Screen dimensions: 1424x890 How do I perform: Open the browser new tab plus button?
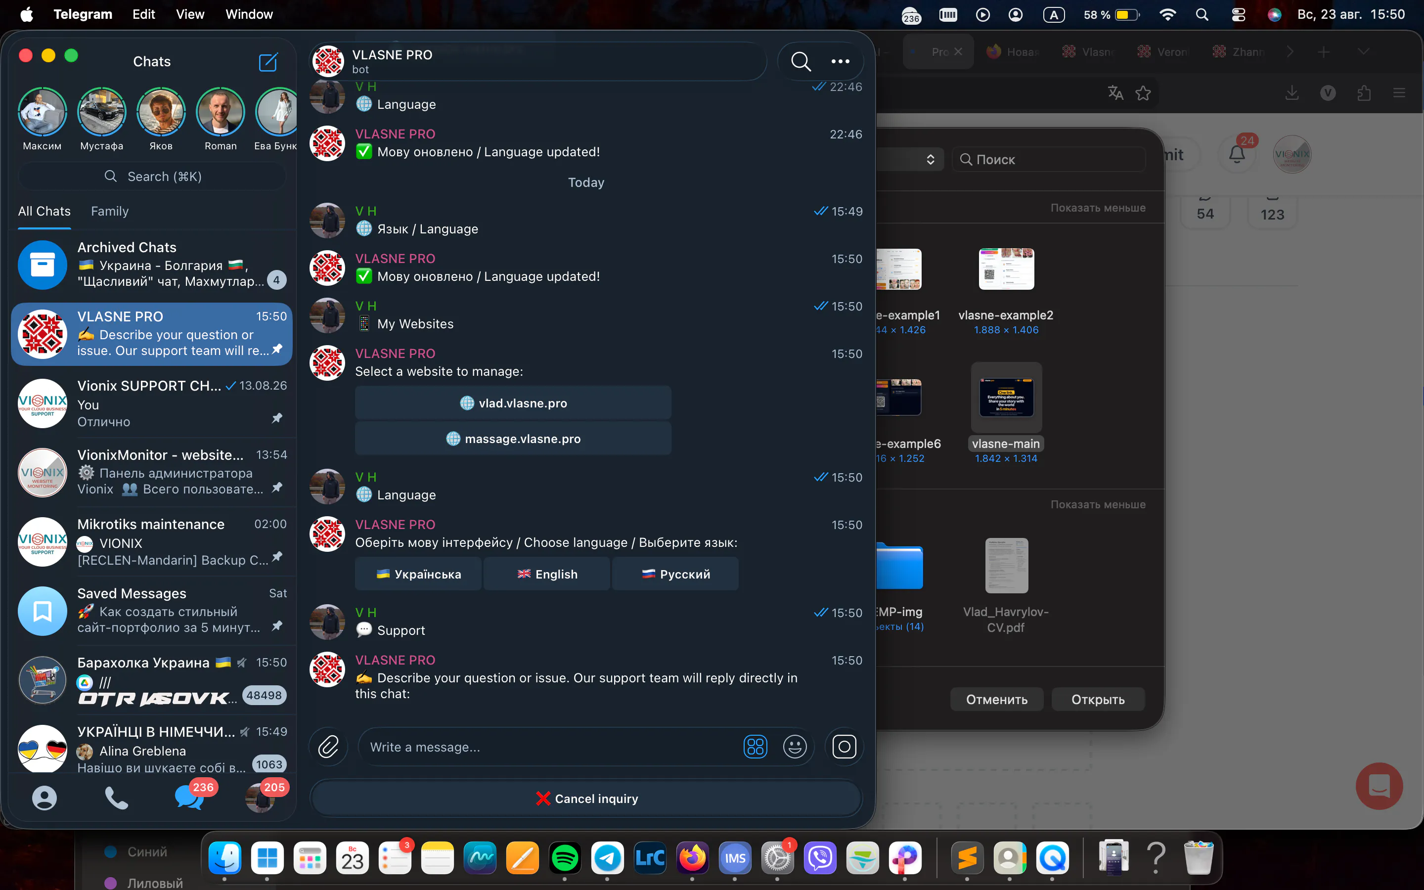coord(1323,52)
